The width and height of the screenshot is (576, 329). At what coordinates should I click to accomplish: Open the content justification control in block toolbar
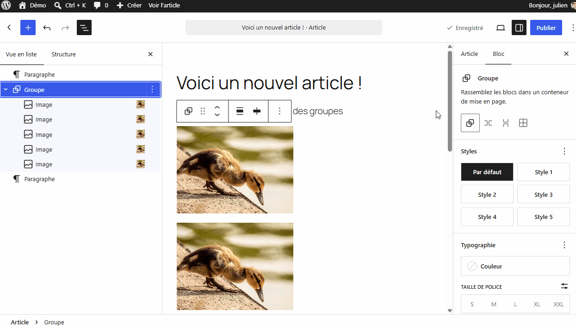pos(257,111)
